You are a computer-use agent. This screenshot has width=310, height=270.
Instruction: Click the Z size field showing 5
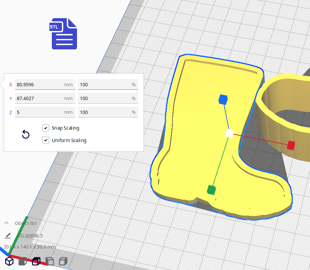[40, 112]
